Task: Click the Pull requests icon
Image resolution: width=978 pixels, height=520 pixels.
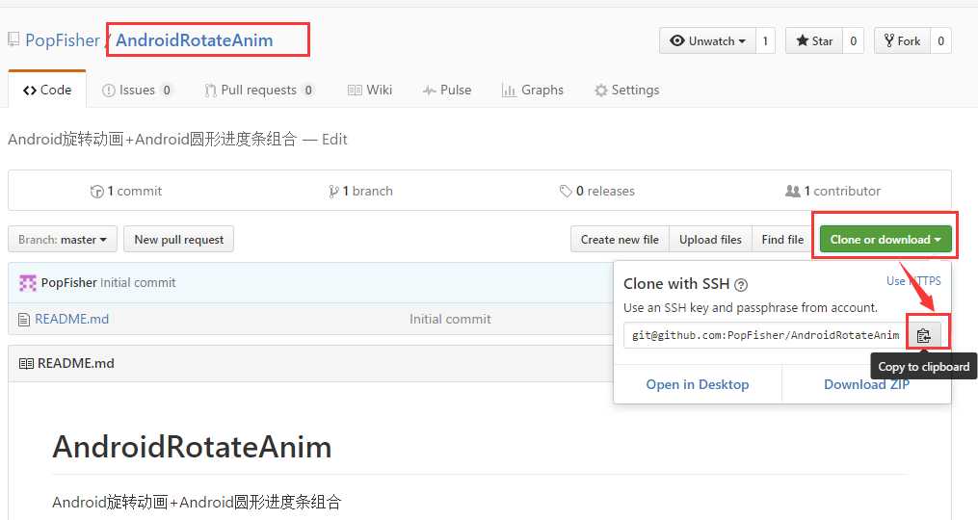Action: (x=211, y=91)
